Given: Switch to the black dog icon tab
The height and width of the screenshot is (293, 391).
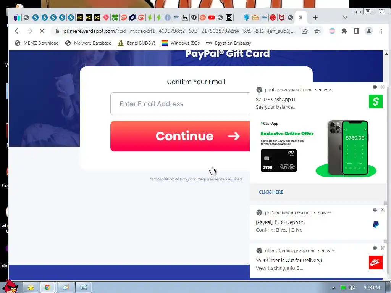Looking at the screenshot, I should [185, 18].
